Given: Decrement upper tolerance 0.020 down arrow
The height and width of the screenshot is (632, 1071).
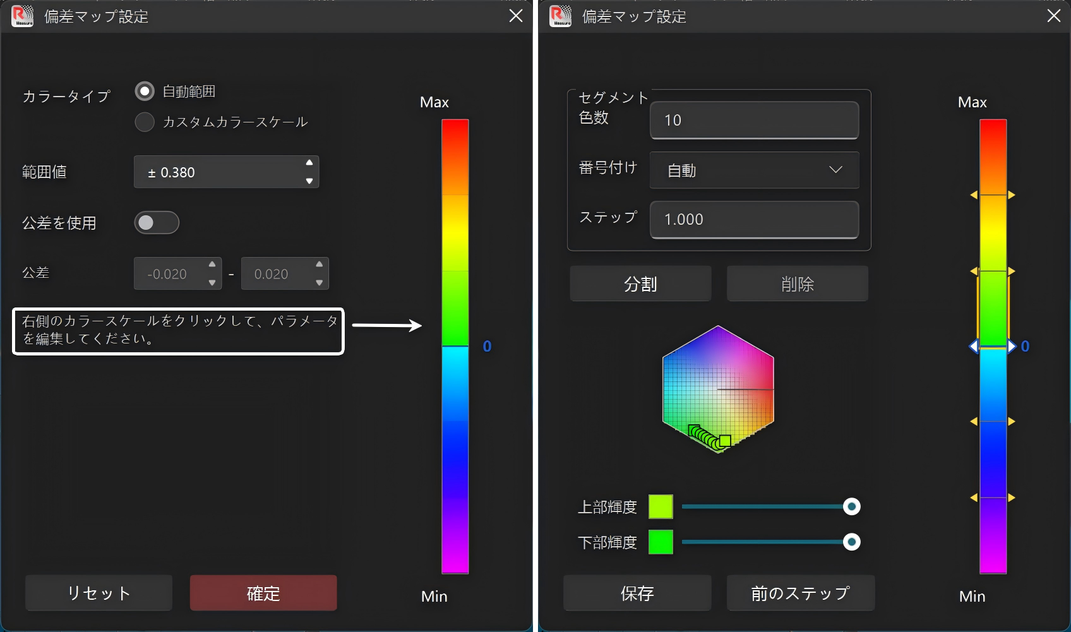Looking at the screenshot, I should (x=320, y=283).
